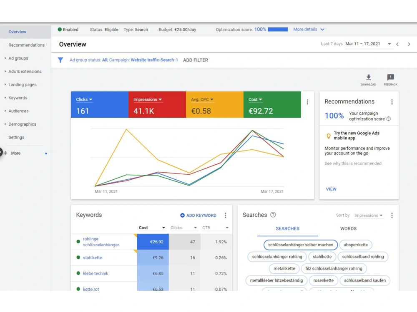Expand More details chevron
Screen dimensions: 417x312
click(x=322, y=30)
